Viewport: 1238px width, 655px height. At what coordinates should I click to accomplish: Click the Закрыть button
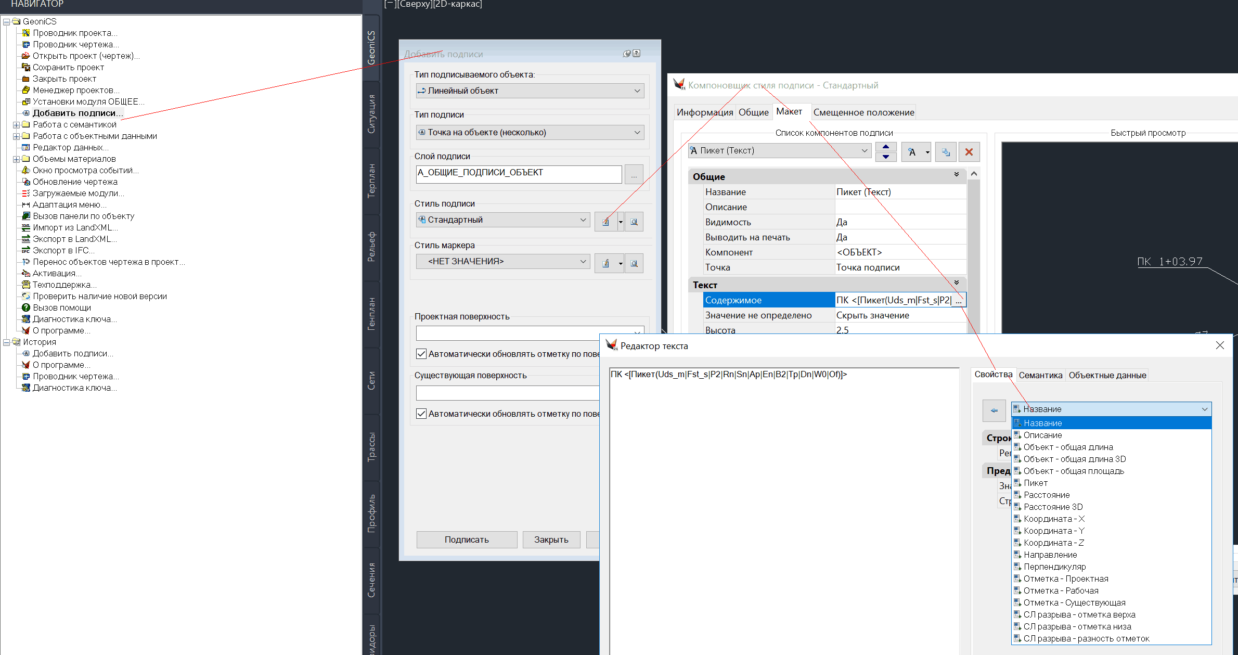[x=550, y=540]
